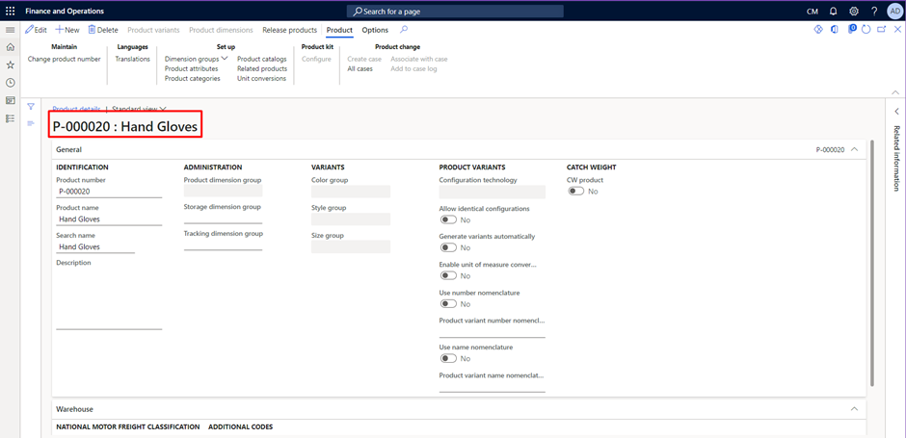Open Product attributes
This screenshot has width=906, height=438.
coord(191,68)
